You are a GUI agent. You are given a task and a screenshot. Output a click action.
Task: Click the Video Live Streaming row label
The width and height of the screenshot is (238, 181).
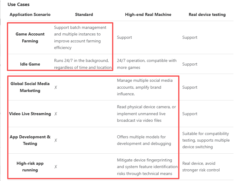30,114
